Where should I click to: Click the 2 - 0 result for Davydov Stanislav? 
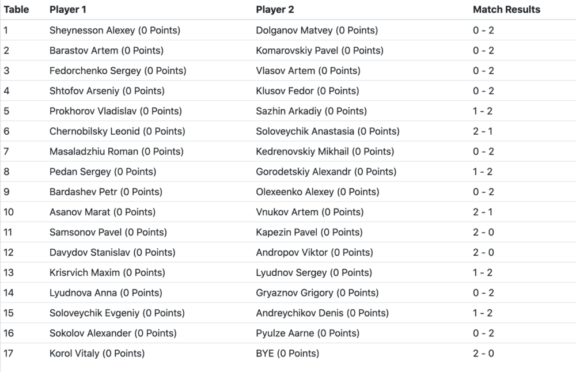[x=483, y=252]
